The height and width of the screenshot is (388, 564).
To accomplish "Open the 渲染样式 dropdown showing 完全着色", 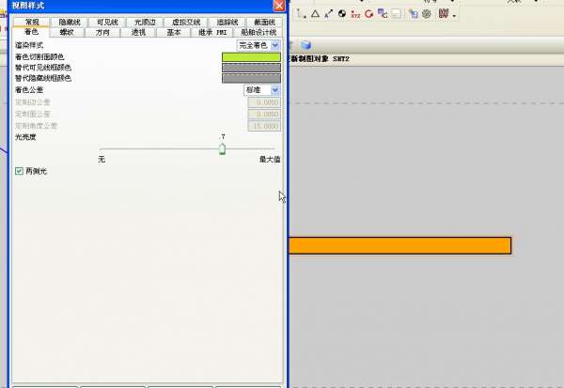I will (x=258, y=45).
